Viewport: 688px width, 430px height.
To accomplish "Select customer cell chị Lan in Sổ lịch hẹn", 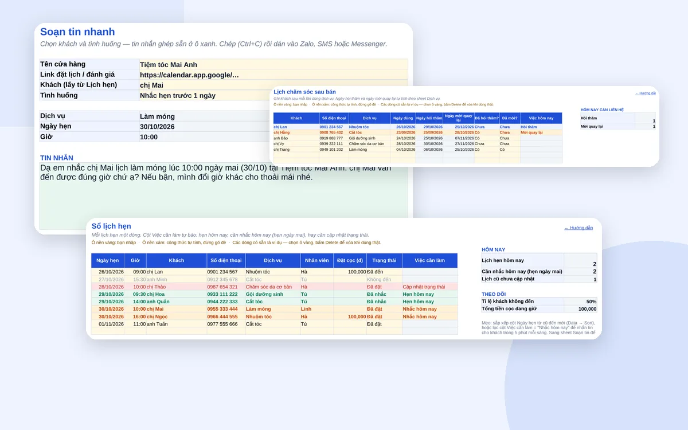I will 177,272.
